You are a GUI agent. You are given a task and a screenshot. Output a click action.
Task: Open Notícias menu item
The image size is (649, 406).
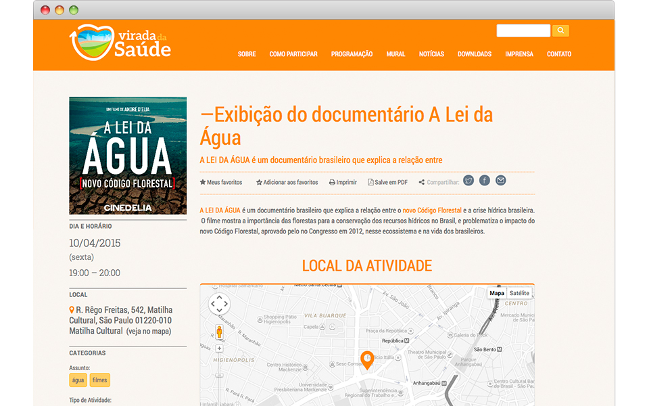pos(431,54)
